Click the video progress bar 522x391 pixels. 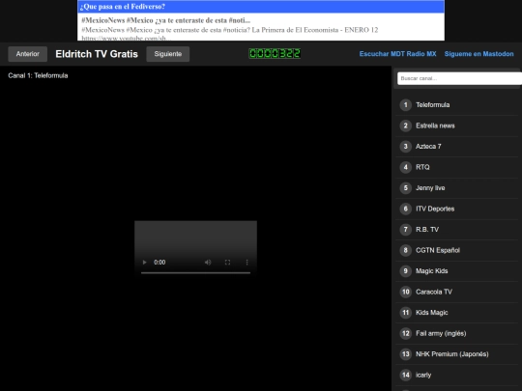[x=195, y=273]
